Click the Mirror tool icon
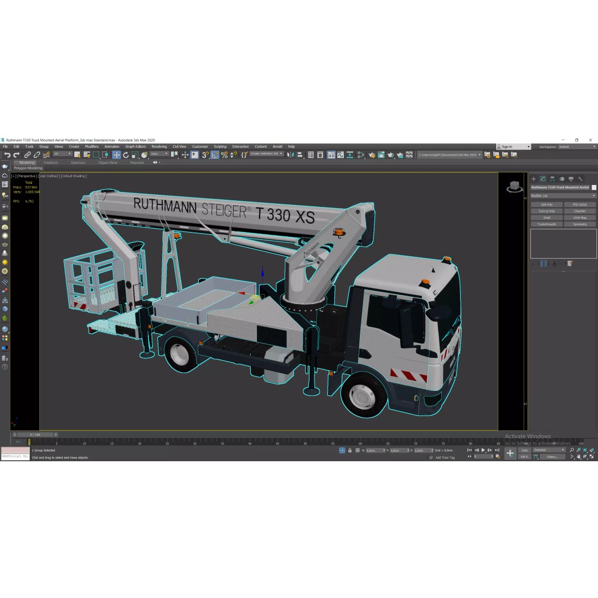 click(290, 155)
